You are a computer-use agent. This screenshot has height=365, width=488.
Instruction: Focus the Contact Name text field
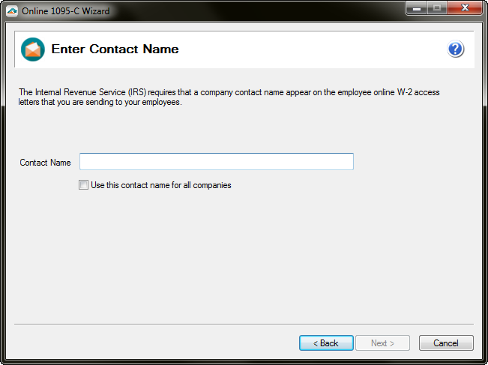(x=216, y=162)
